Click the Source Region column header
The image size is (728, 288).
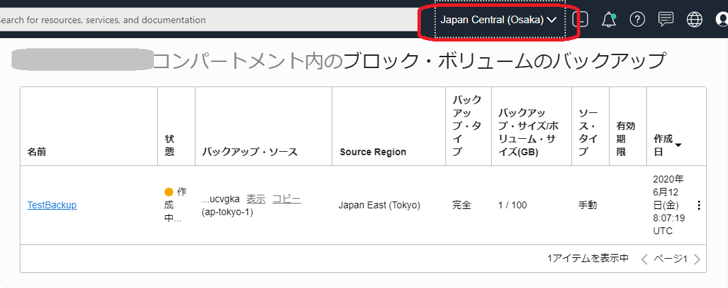point(373,152)
